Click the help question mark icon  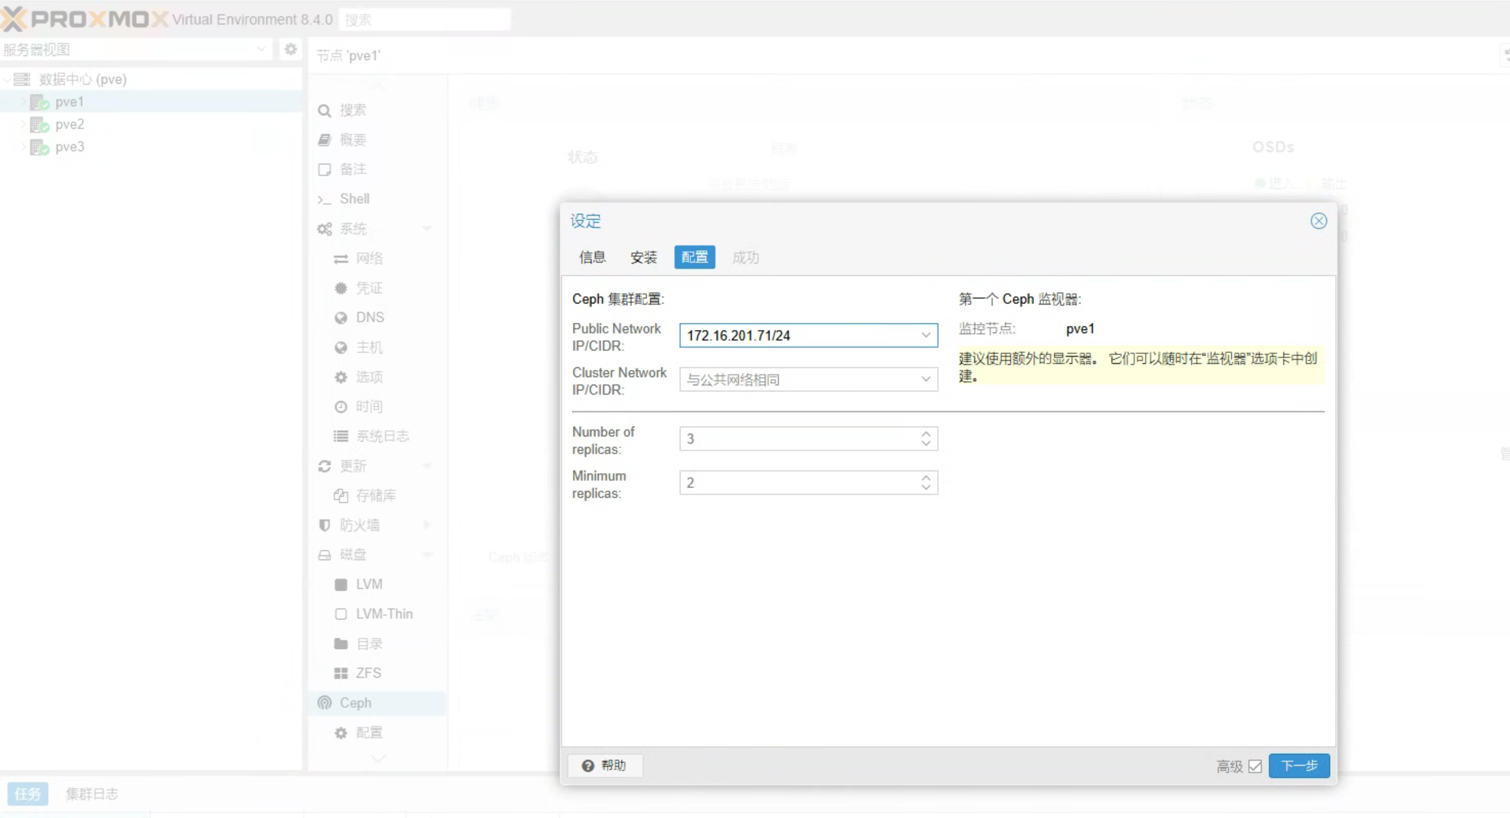588,766
